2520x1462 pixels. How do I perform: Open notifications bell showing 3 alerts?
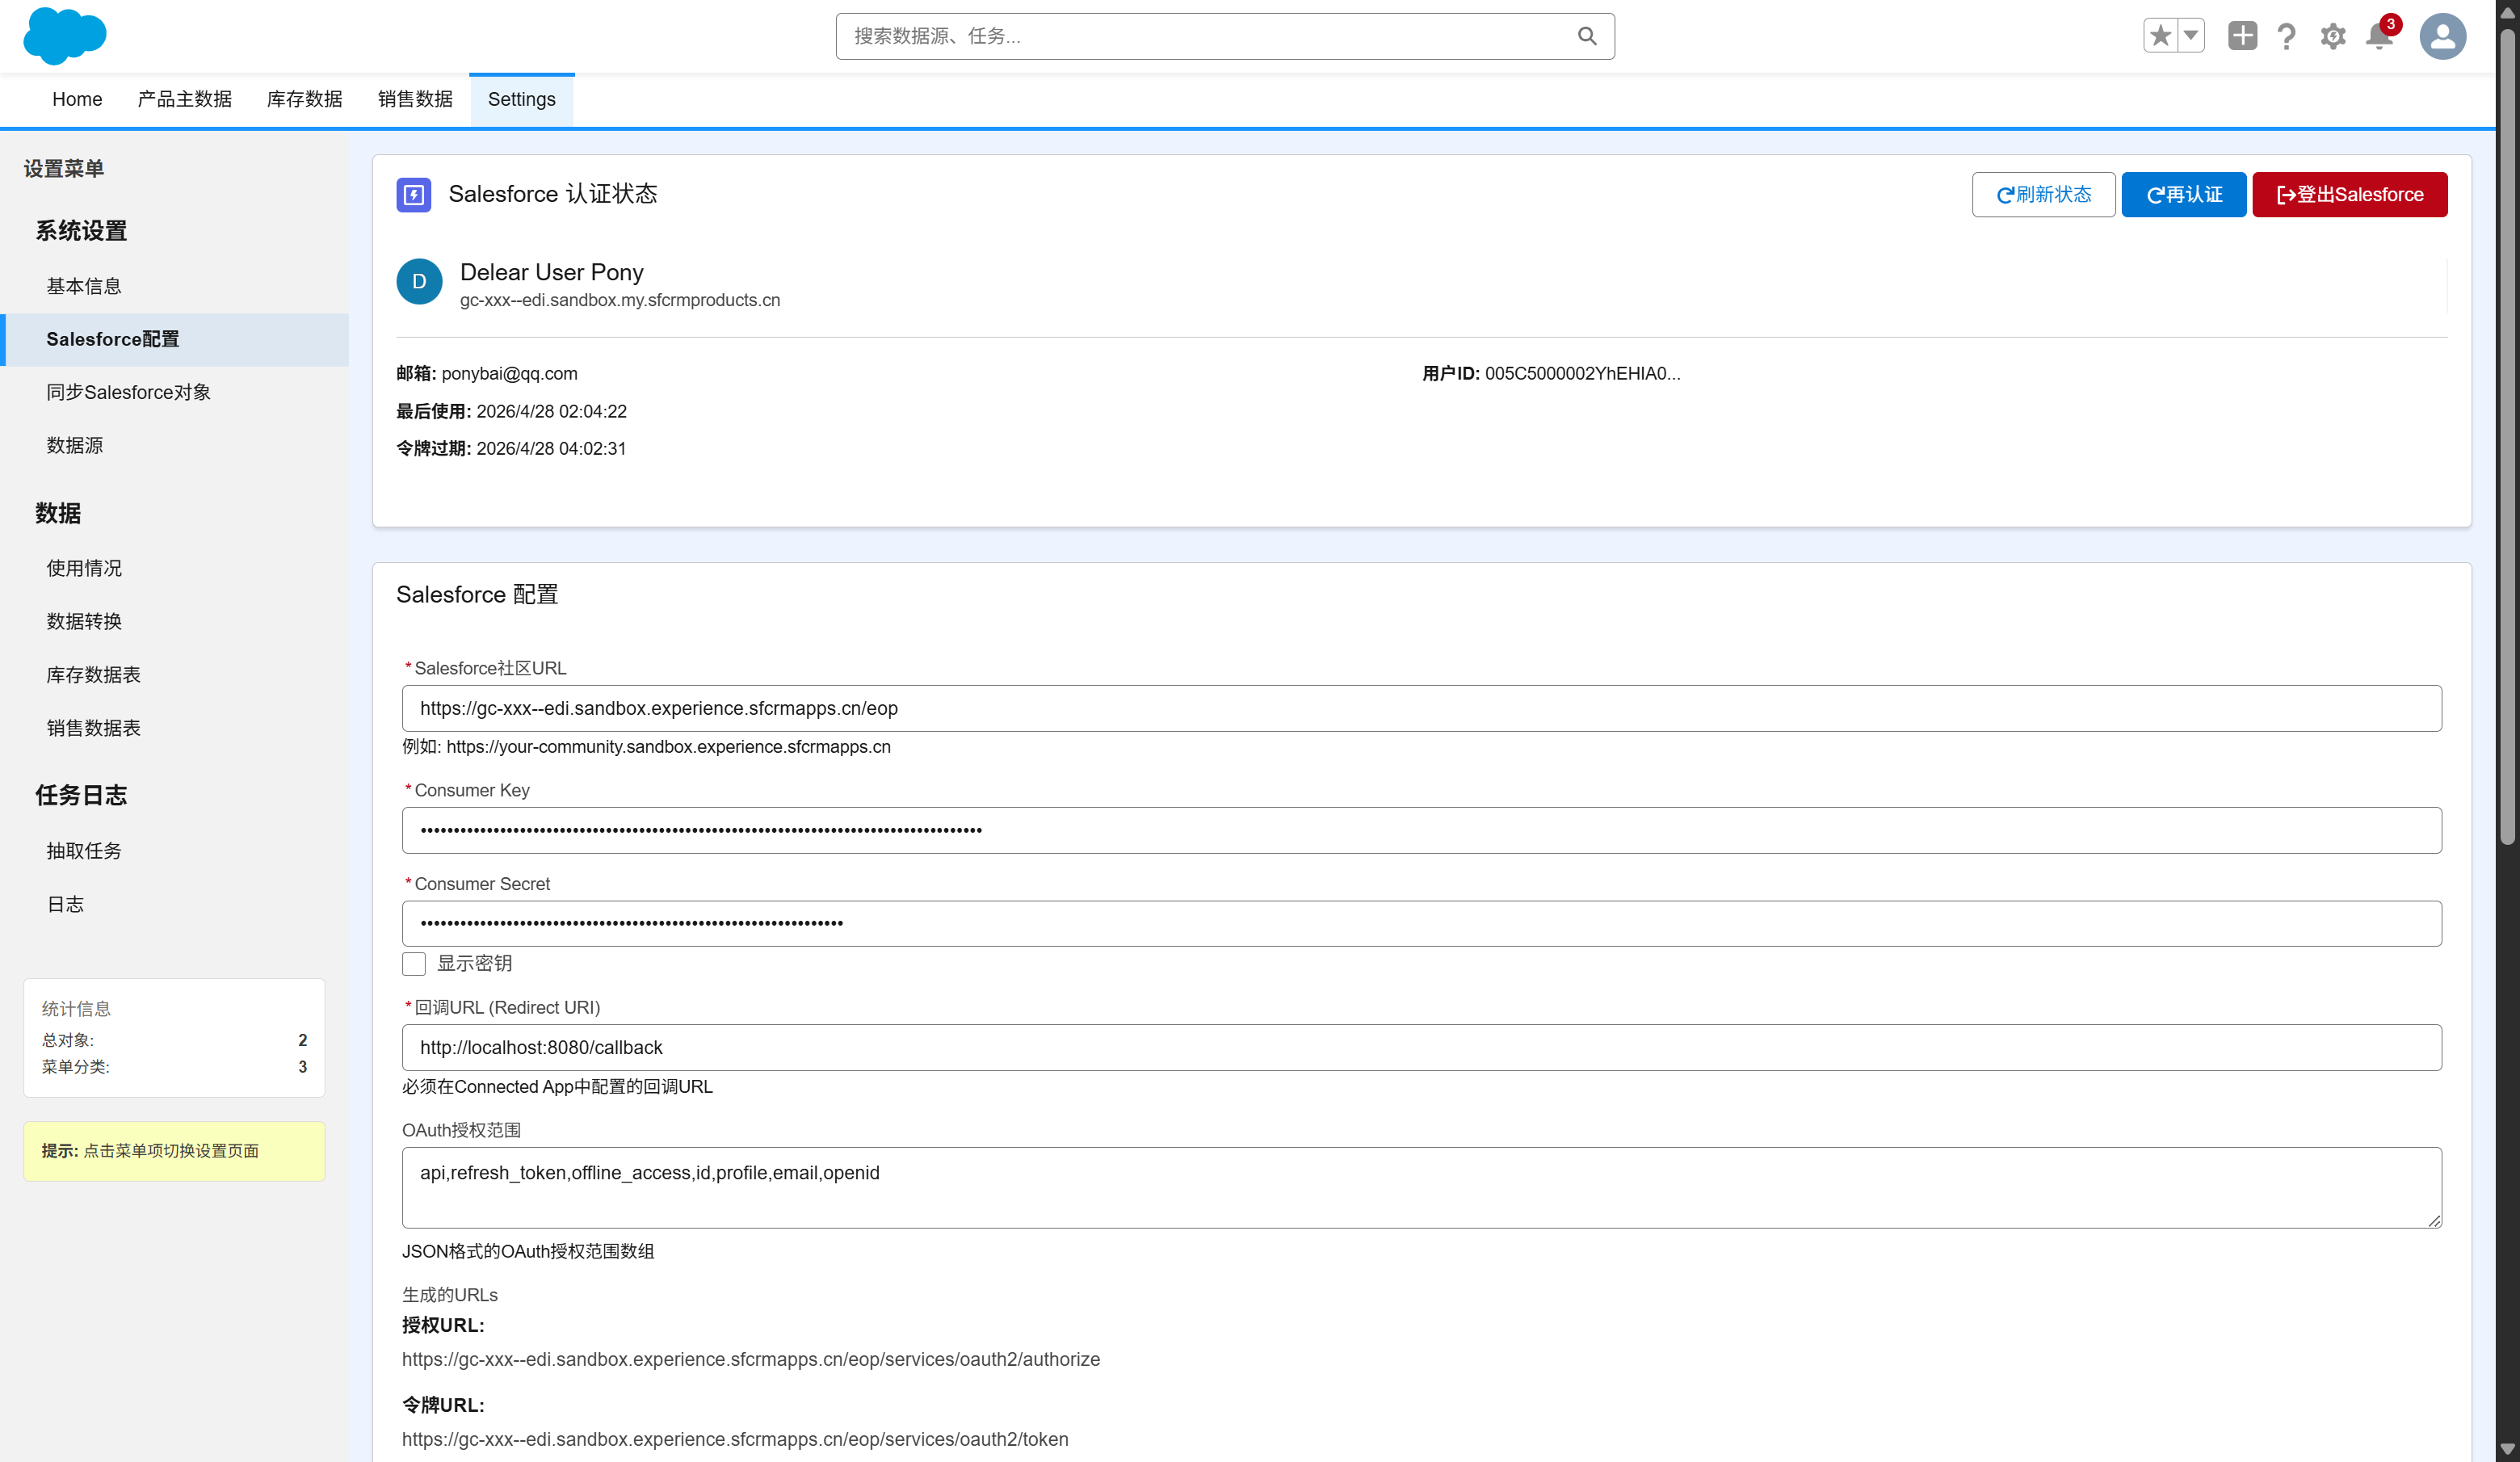[2378, 36]
